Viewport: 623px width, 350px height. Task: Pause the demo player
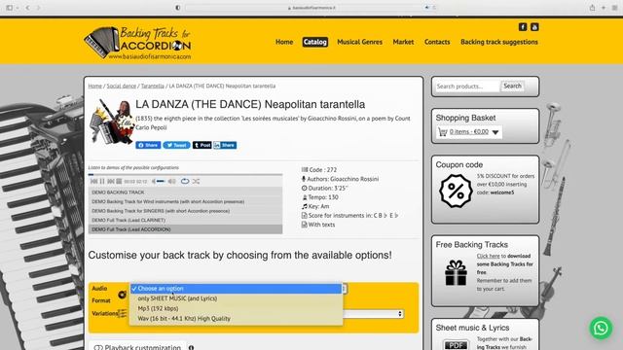pyautogui.click(x=102, y=182)
